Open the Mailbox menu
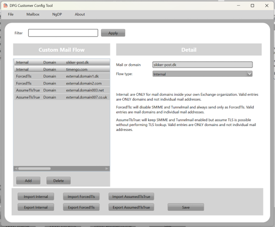The height and width of the screenshot is (227, 275). [x=33, y=15]
